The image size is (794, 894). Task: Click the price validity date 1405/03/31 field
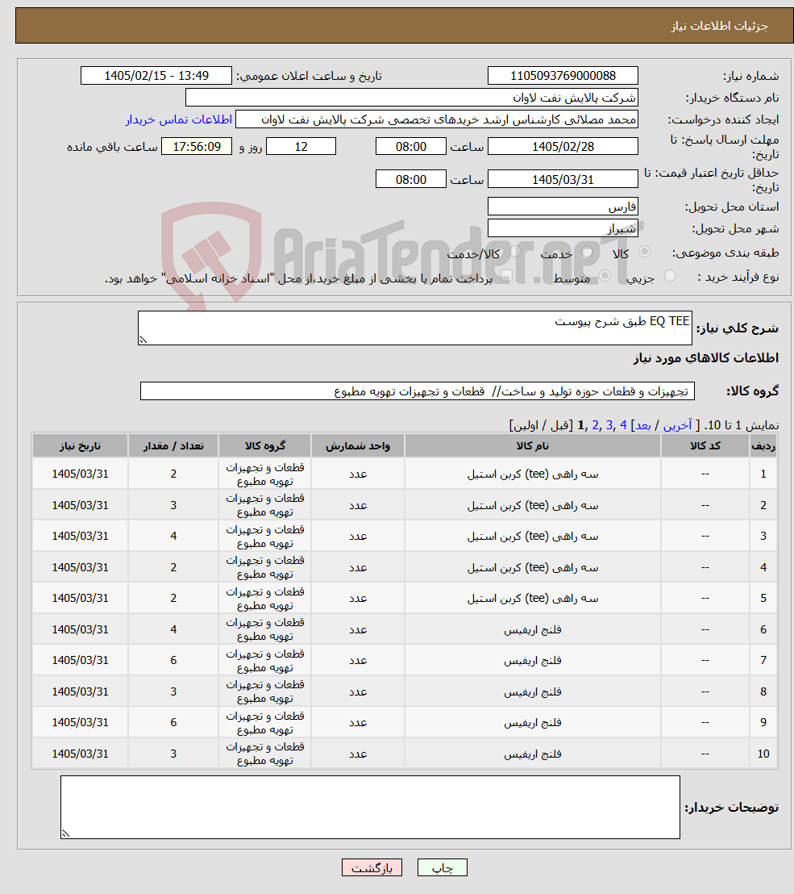[563, 179]
